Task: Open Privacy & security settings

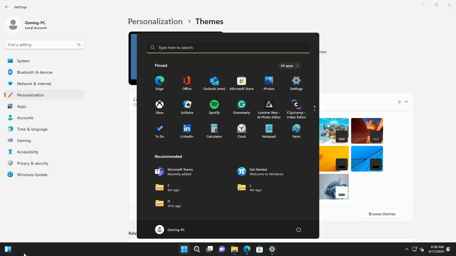Action: click(44, 163)
